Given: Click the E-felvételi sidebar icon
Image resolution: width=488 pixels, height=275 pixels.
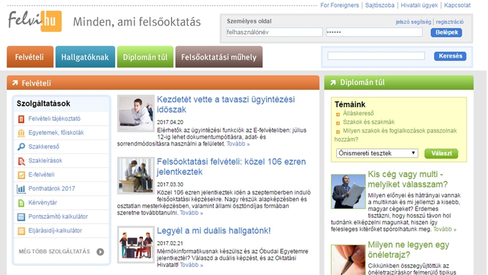Looking at the screenshot, I should [x=21, y=175].
